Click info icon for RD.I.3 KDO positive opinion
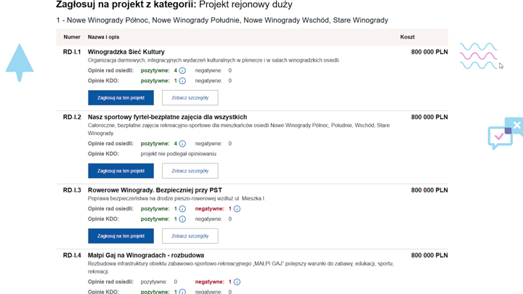The height and width of the screenshot is (294, 523). click(x=182, y=219)
